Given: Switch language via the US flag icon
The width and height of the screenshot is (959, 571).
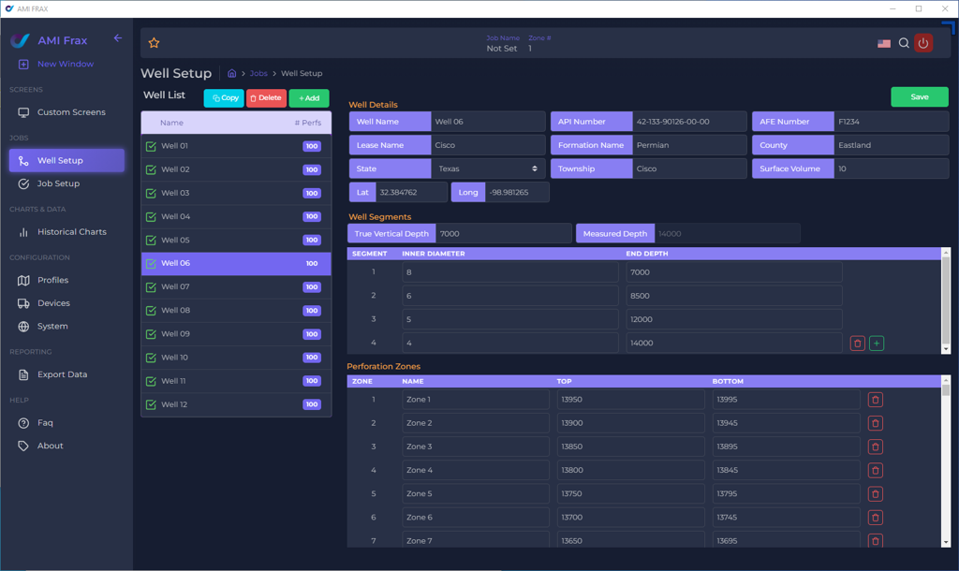Looking at the screenshot, I should (x=883, y=42).
